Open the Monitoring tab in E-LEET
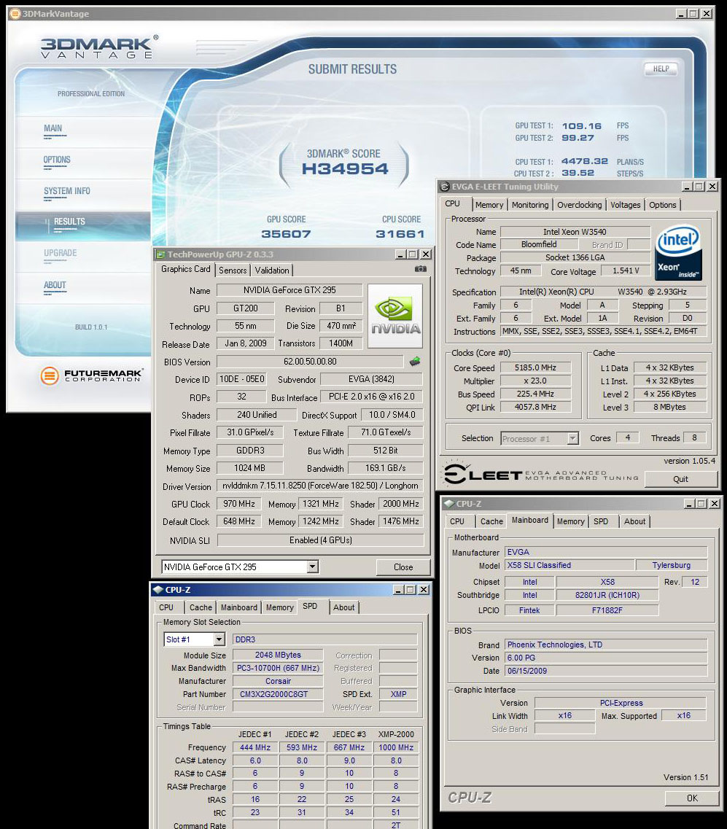 530,205
